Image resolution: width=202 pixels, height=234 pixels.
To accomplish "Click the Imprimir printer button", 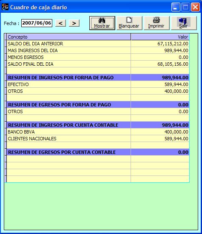I will (156, 23).
